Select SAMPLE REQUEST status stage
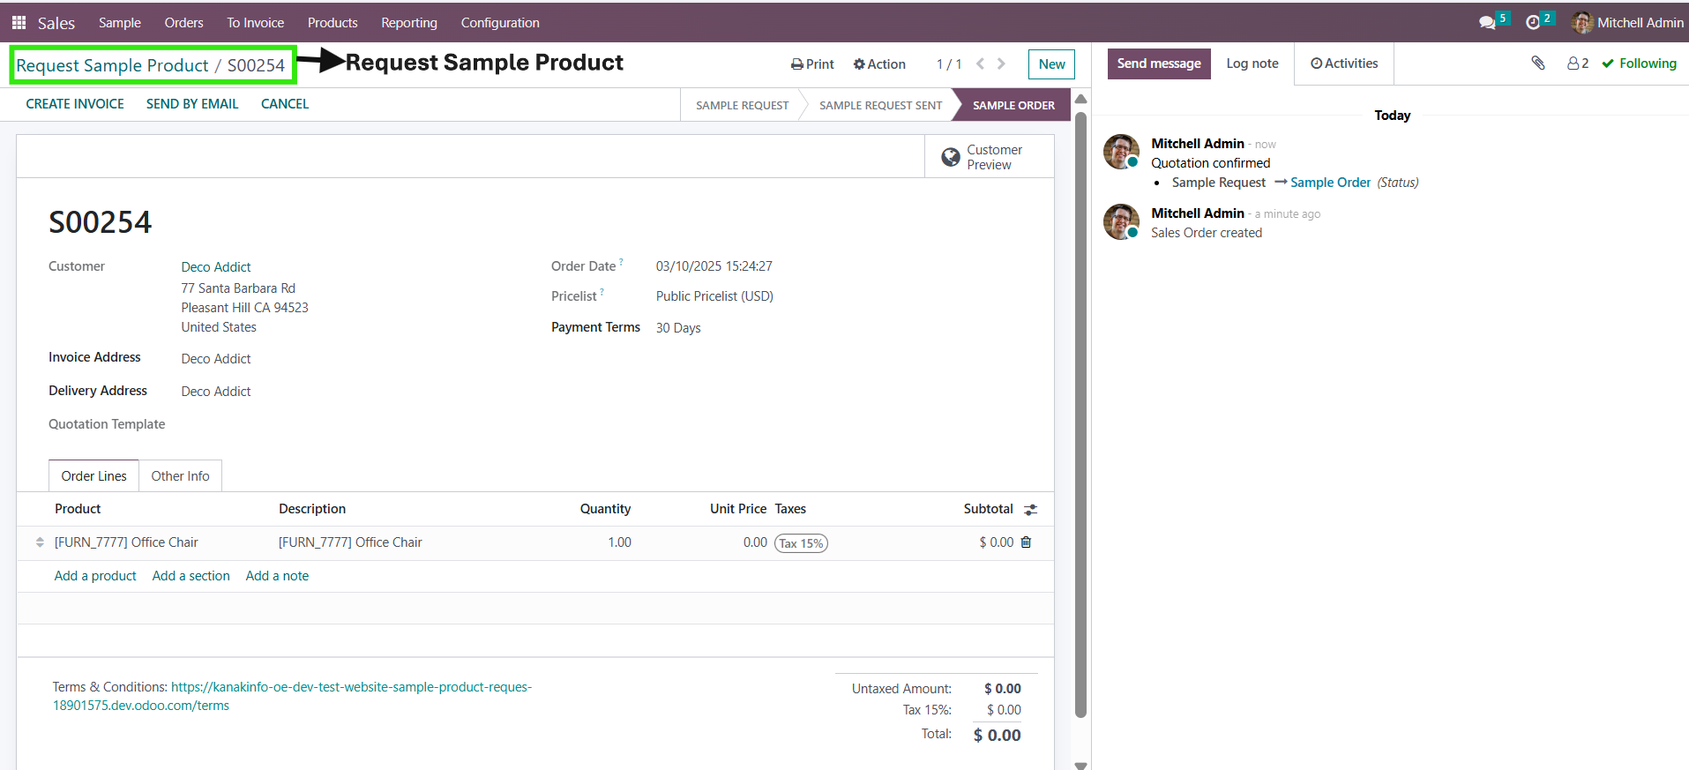 click(742, 105)
